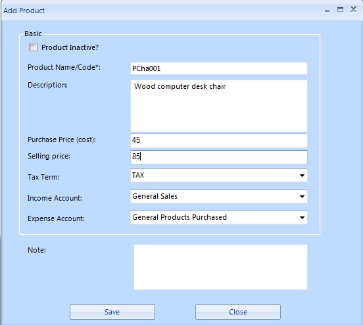Click the Product Name/Code input field
The image size is (363, 325).
219,68
